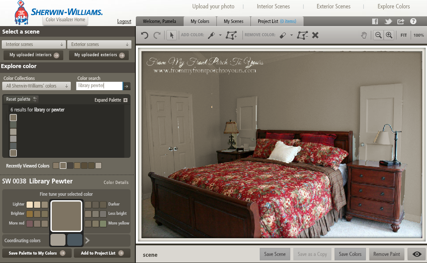Switch to the My Scenes tab
The height and width of the screenshot is (263, 427).
[x=233, y=21]
